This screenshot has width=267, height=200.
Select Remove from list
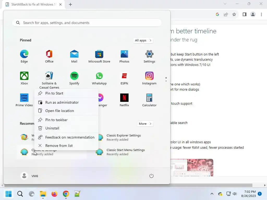click(66, 146)
